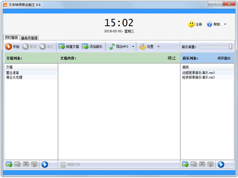Switch to the 播音员管理 tab
Image resolution: width=238 pixels, height=178 pixels.
29,38
